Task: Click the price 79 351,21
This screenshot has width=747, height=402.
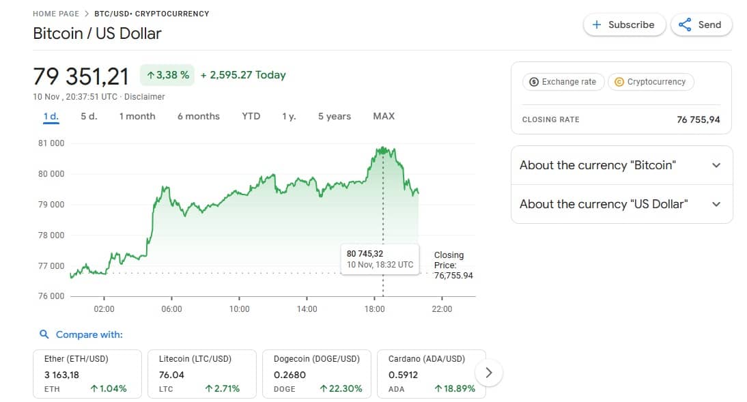Action: click(x=81, y=76)
